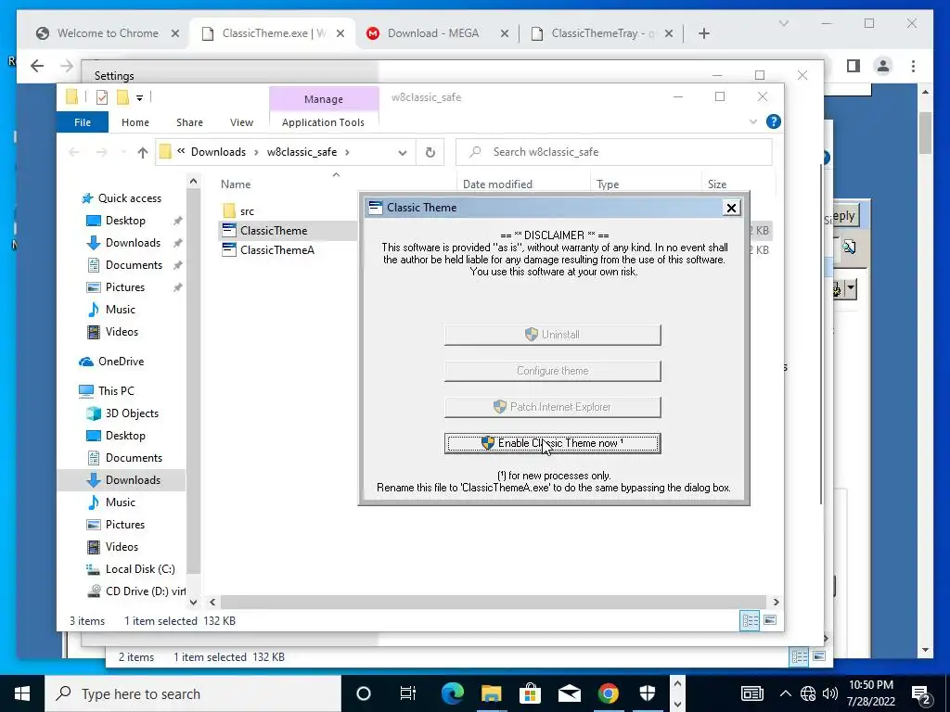Click the Properties icon in title bar

[x=102, y=96]
